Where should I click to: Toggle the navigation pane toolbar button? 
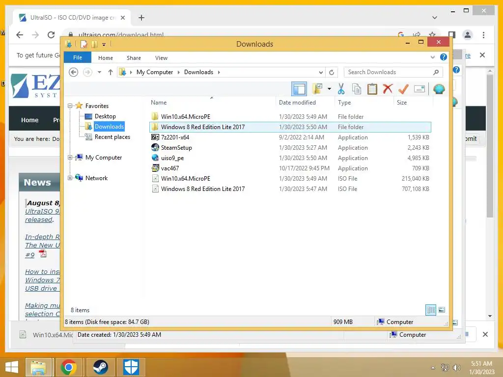click(x=299, y=89)
